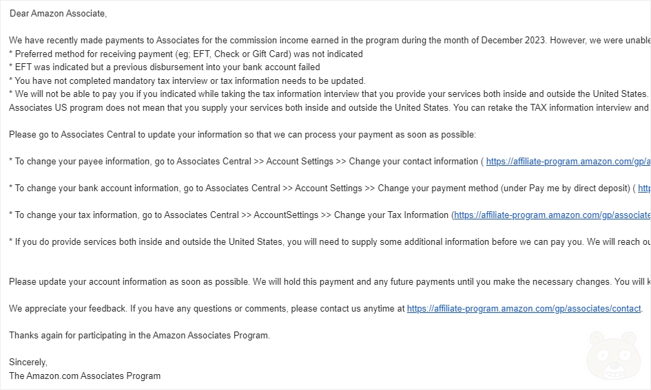651x390 pixels.
Task: Click the bear watermark icon
Action: [x=613, y=355]
